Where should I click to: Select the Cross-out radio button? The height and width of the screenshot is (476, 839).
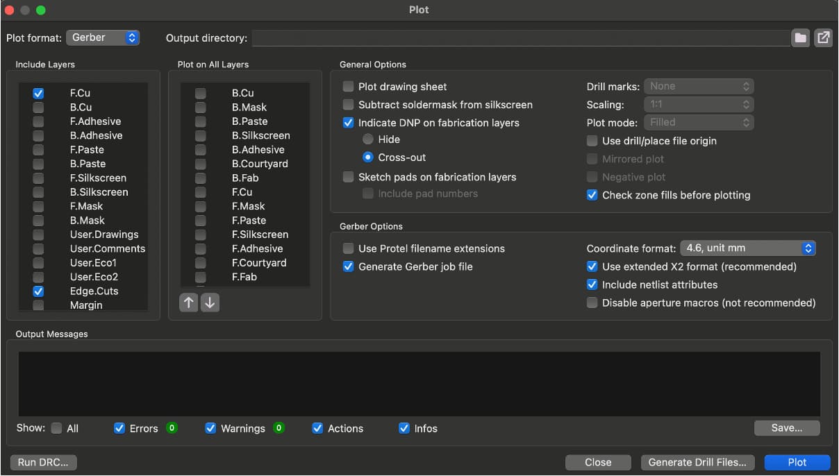click(x=368, y=157)
